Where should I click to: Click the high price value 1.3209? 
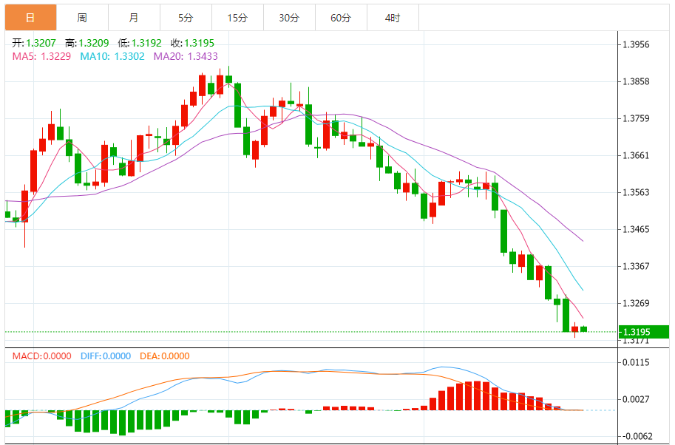click(93, 43)
